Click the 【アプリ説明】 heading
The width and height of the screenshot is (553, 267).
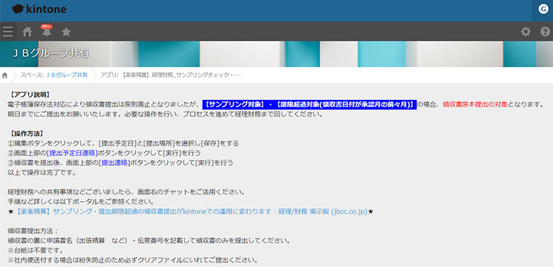point(29,95)
